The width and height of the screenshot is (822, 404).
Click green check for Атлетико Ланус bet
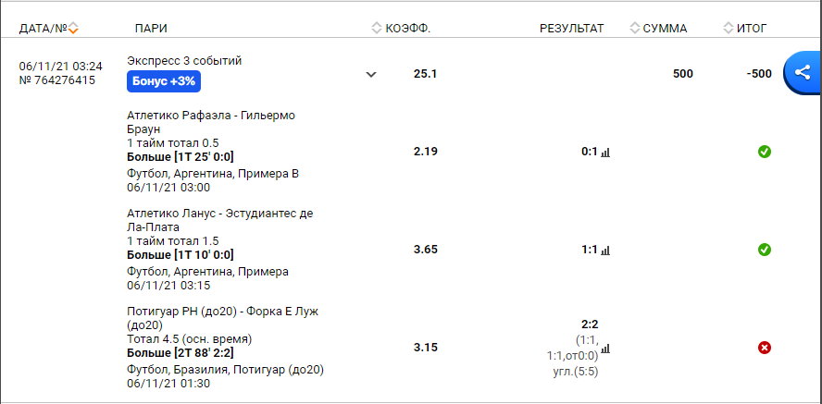tap(765, 250)
